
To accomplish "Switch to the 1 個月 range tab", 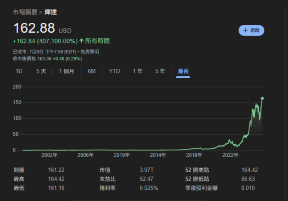I will tap(66, 71).
